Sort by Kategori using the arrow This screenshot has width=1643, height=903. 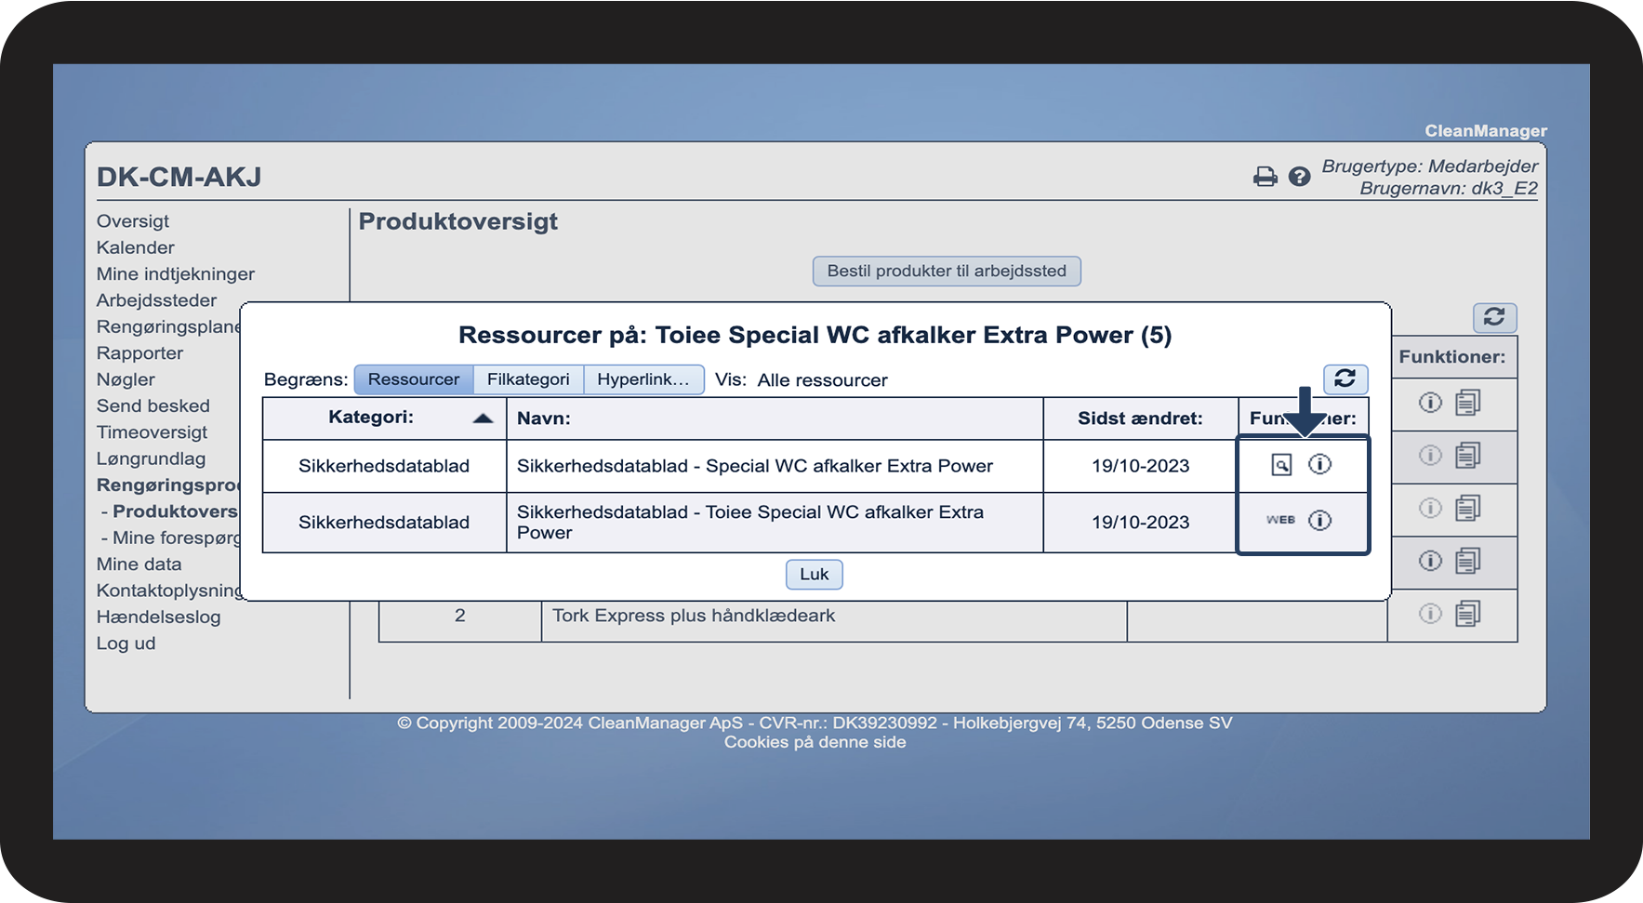point(483,418)
